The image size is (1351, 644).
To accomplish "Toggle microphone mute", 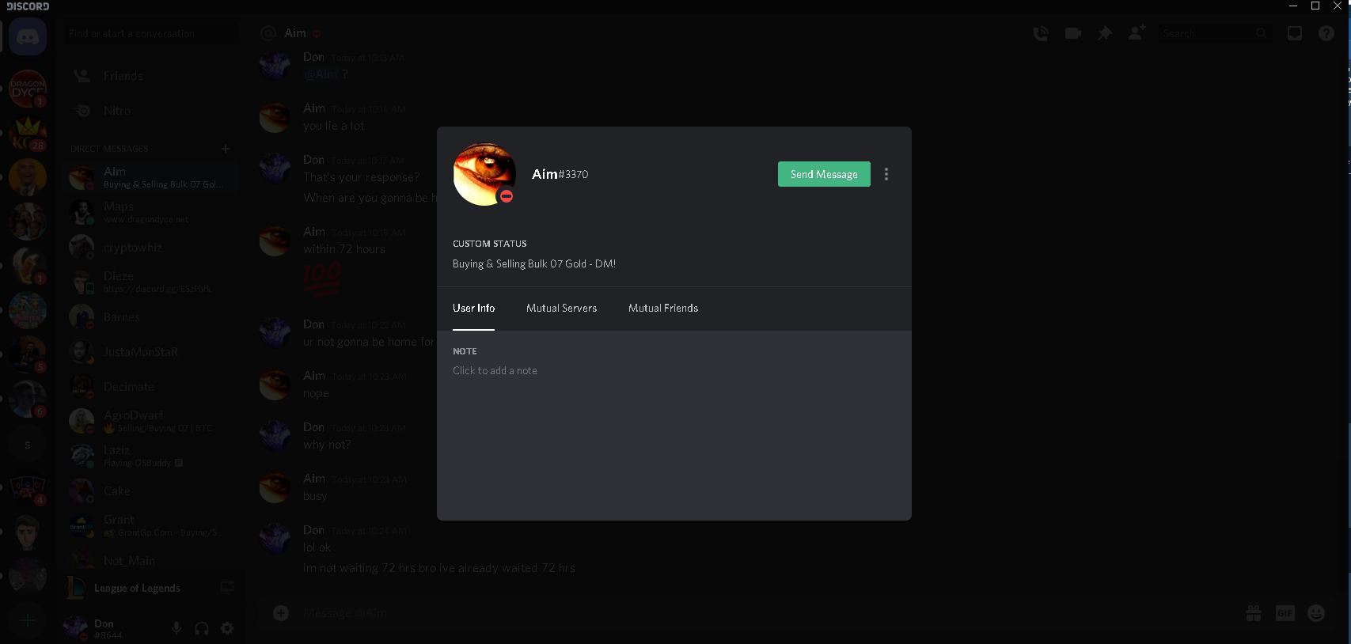I will pyautogui.click(x=176, y=628).
